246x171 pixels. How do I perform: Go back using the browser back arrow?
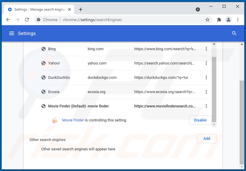pos(8,20)
